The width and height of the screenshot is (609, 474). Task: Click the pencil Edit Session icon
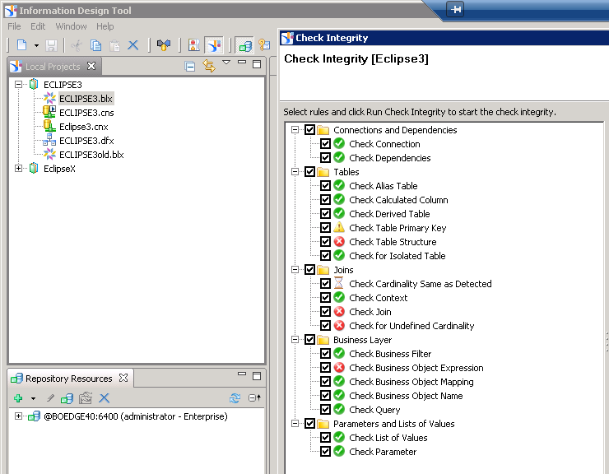click(x=50, y=398)
